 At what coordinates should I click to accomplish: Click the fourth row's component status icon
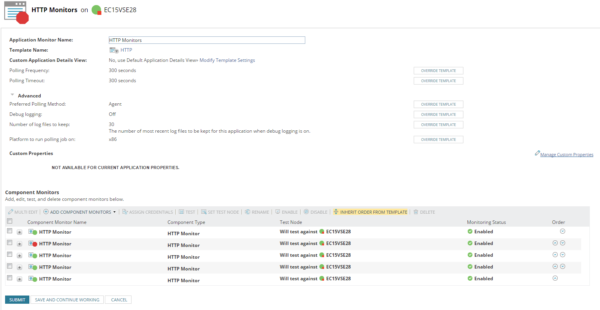[33, 267]
